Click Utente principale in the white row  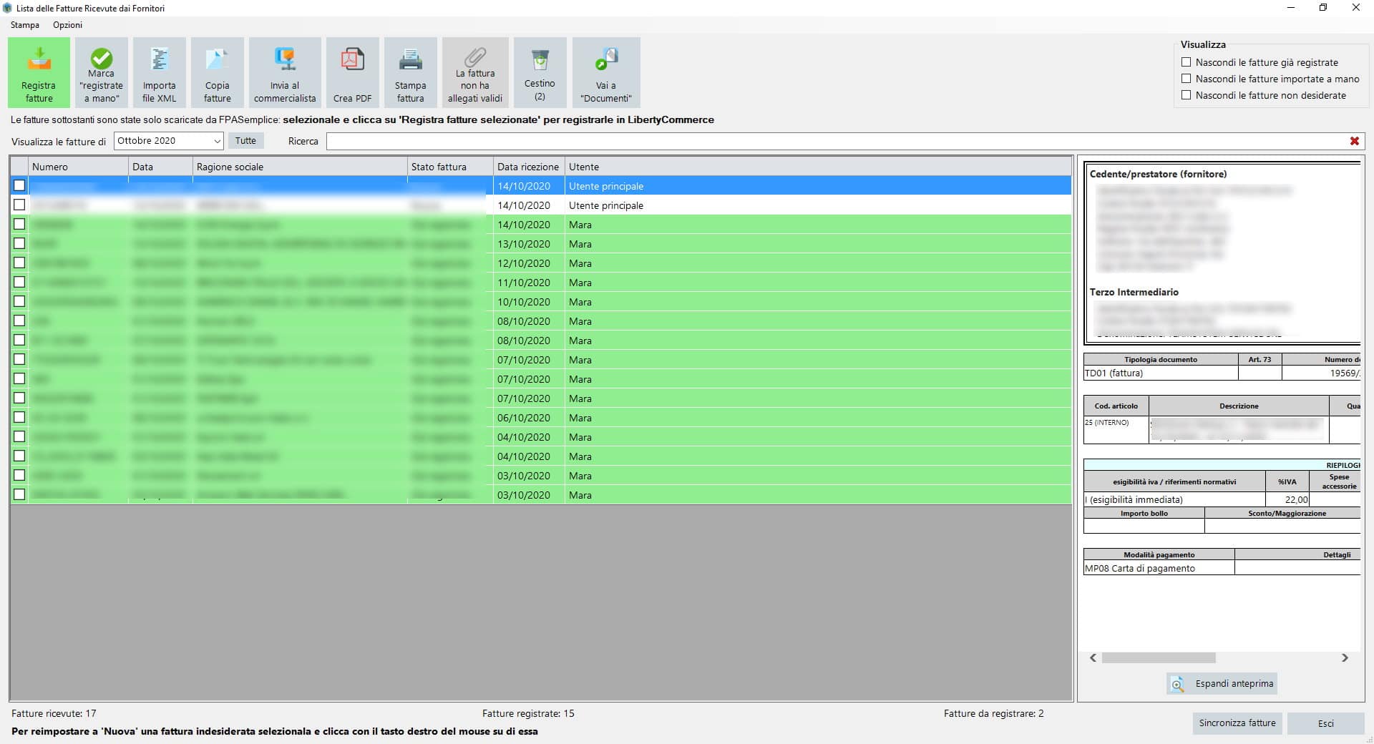606,205
